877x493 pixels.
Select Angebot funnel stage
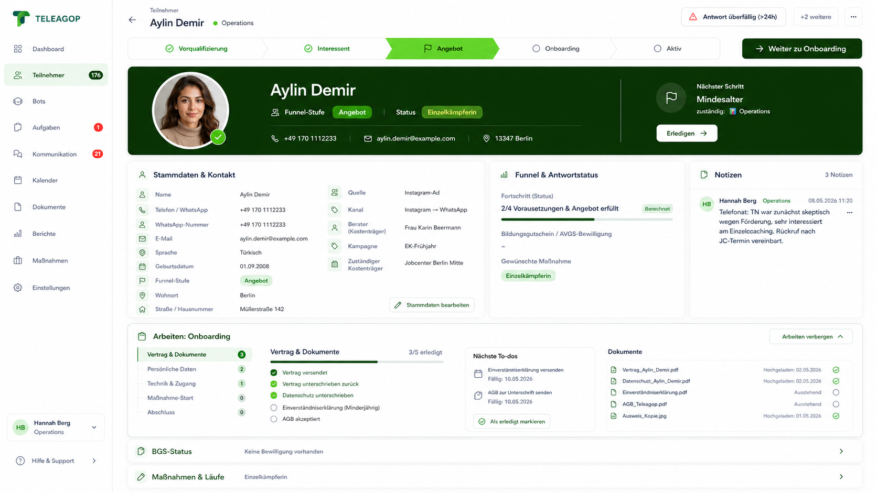click(x=443, y=48)
